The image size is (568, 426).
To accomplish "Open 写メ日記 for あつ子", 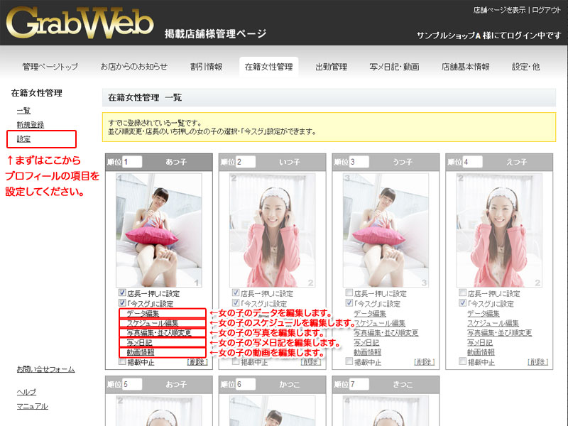I will 139,342.
